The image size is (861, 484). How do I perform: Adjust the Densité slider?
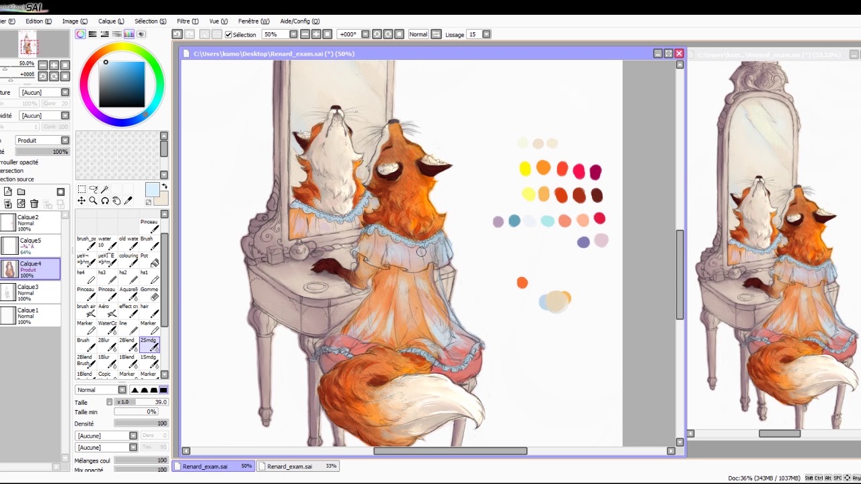(141, 424)
